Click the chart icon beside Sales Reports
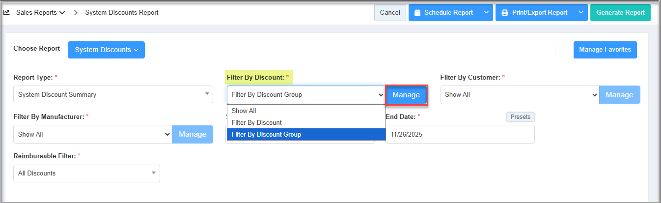661x203 pixels. 7,13
